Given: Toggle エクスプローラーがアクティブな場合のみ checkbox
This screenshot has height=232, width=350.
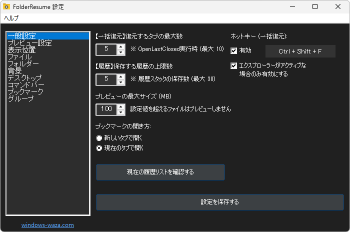Looking at the screenshot, I should point(233,65).
